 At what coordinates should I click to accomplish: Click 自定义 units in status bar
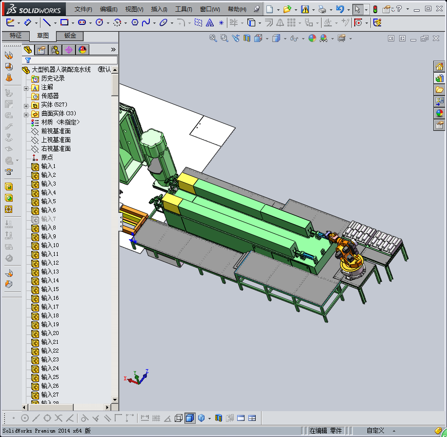click(x=375, y=431)
